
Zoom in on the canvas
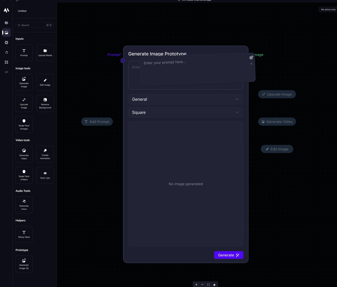coord(196,284)
